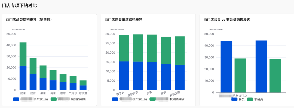Click the 两门店会员 vs 非会员销售渗透 card title
Viewport: 294px width, 108px height.
227,20
